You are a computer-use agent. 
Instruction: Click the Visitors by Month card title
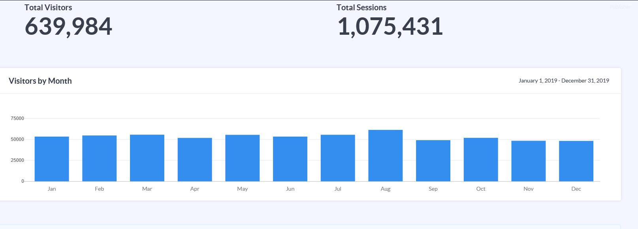click(40, 81)
